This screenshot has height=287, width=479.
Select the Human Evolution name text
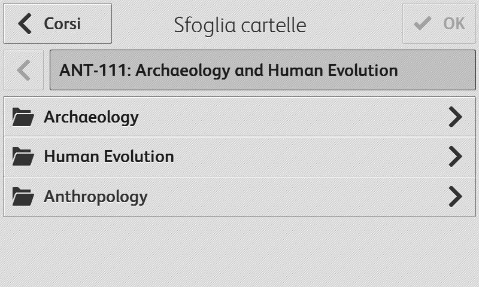pos(109,156)
